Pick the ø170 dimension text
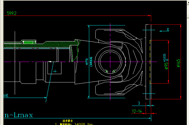189x125 pixels. click(x=86, y=61)
